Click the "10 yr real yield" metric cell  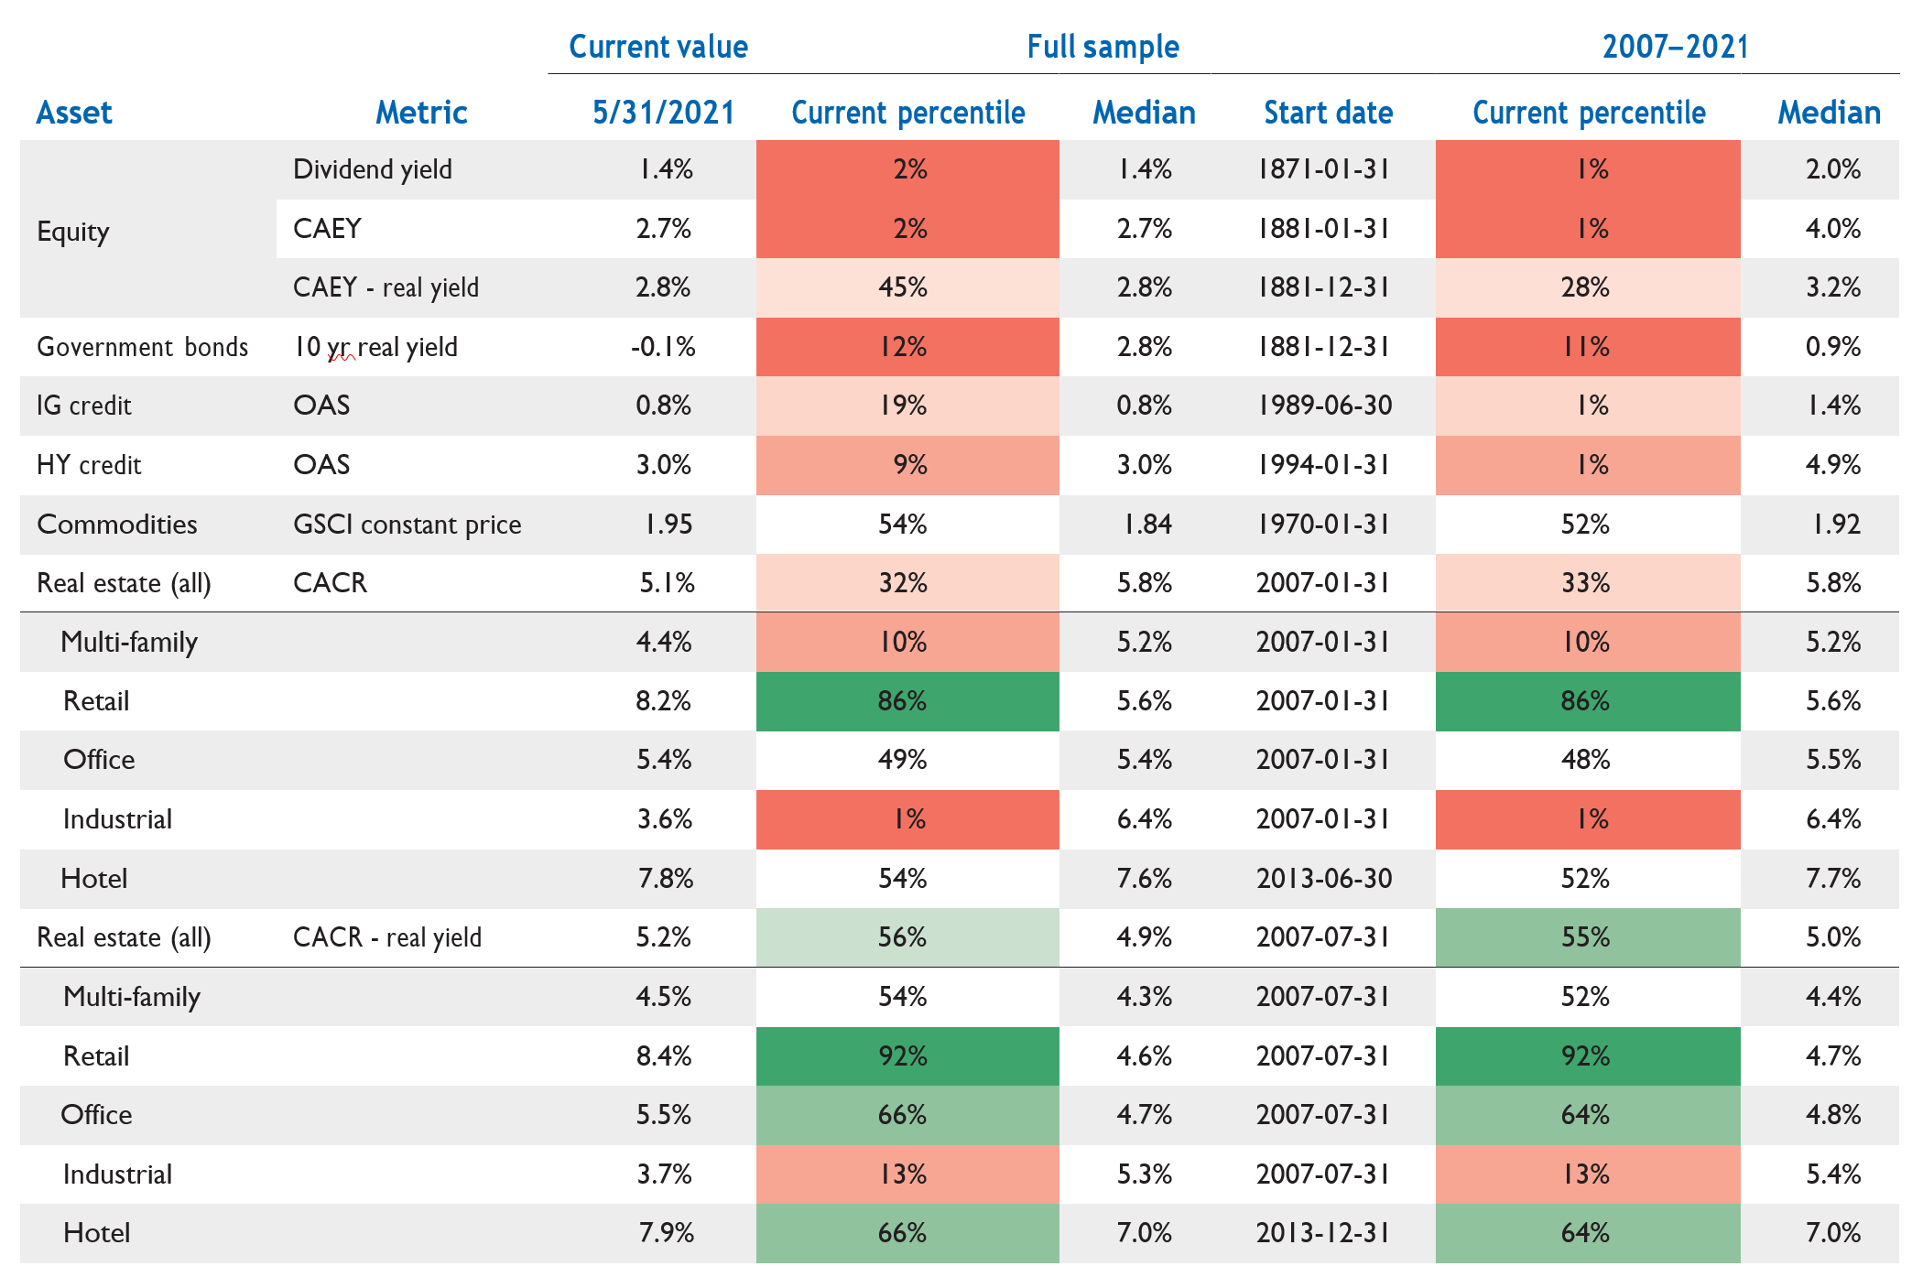click(375, 347)
